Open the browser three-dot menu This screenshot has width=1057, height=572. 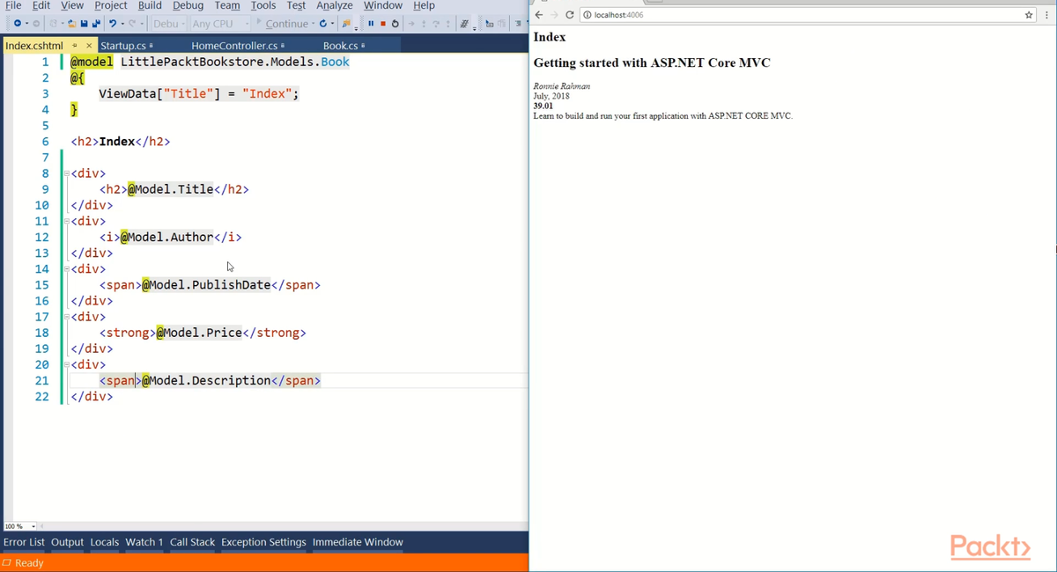(x=1048, y=15)
